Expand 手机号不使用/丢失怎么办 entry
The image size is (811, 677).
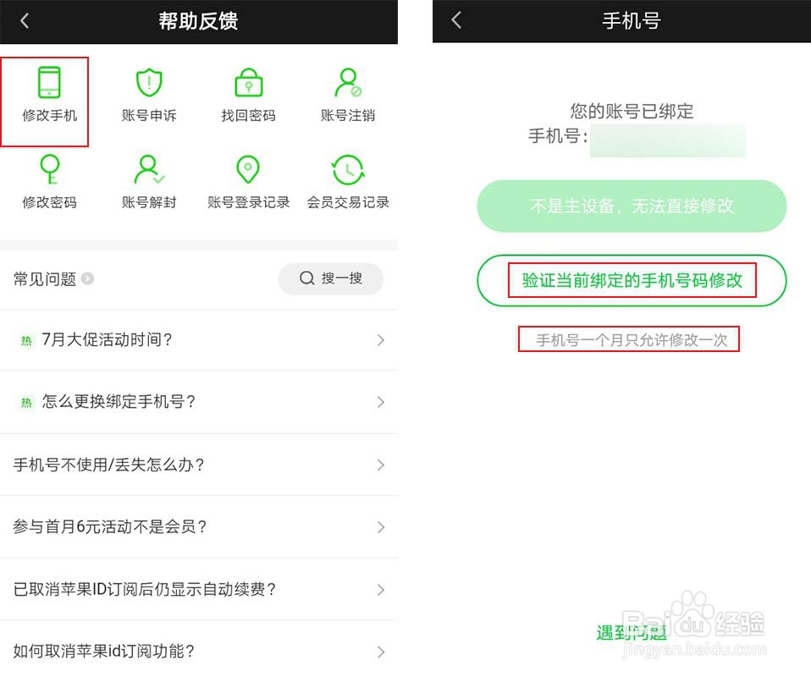tap(199, 465)
